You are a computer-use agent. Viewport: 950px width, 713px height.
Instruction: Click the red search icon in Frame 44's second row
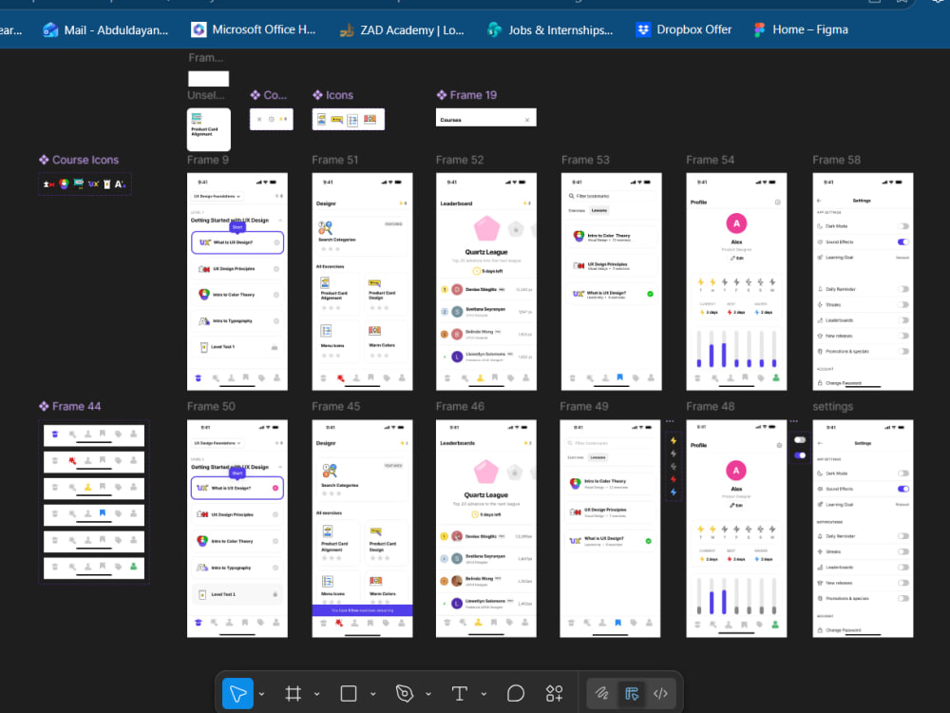pos(72,461)
